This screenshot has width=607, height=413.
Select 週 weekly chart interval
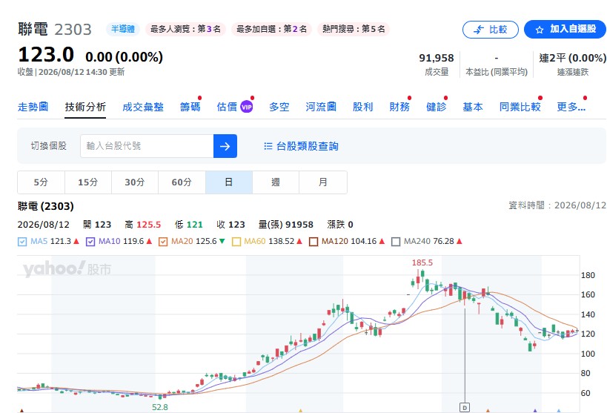click(x=276, y=182)
